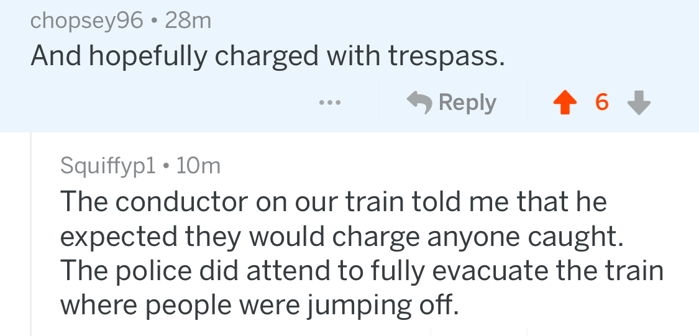The width and height of the screenshot is (699, 336).
Task: Click the Reply button label
Action: coord(467,102)
